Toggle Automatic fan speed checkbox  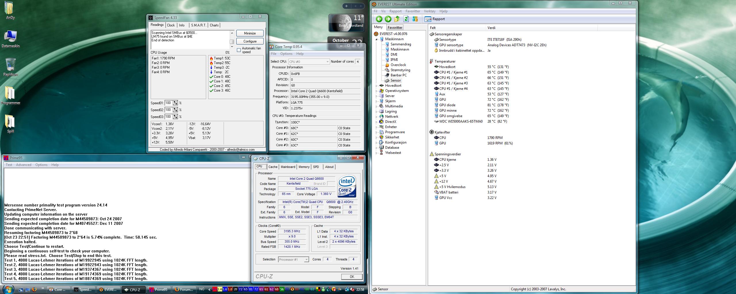tap(239, 50)
